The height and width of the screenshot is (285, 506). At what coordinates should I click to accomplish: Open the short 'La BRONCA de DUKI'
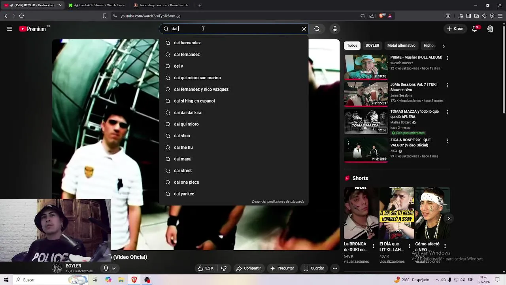coord(361,213)
